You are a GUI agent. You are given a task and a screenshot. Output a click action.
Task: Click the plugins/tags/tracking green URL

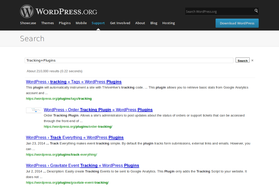pyautogui.click(x=59, y=99)
